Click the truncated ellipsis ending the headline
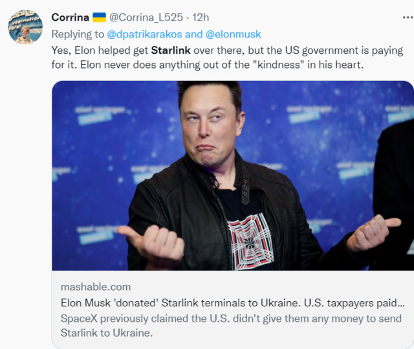Viewport: 414px width, 349px height. coord(400,302)
